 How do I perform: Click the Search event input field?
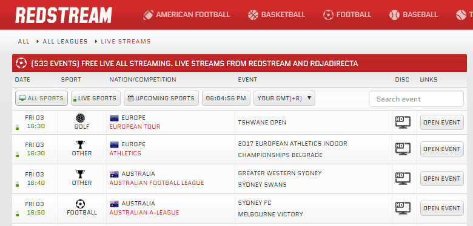416,99
